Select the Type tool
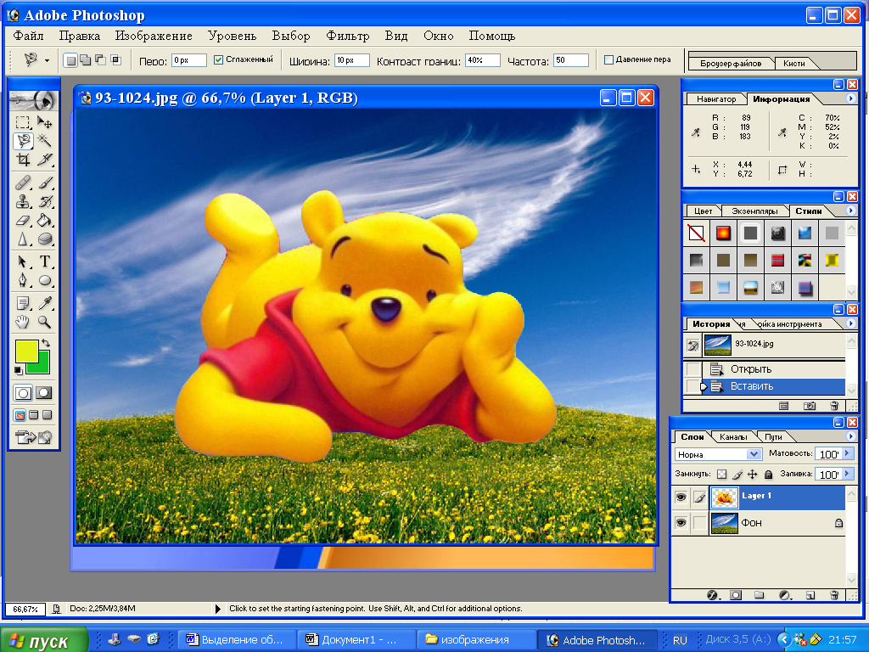This screenshot has height=652, width=869. (x=44, y=261)
